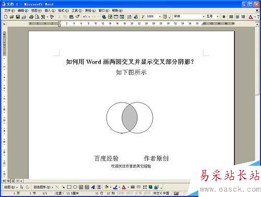Switch to Outline view button
Viewport: 261px width, 197px height.
[17, 181]
